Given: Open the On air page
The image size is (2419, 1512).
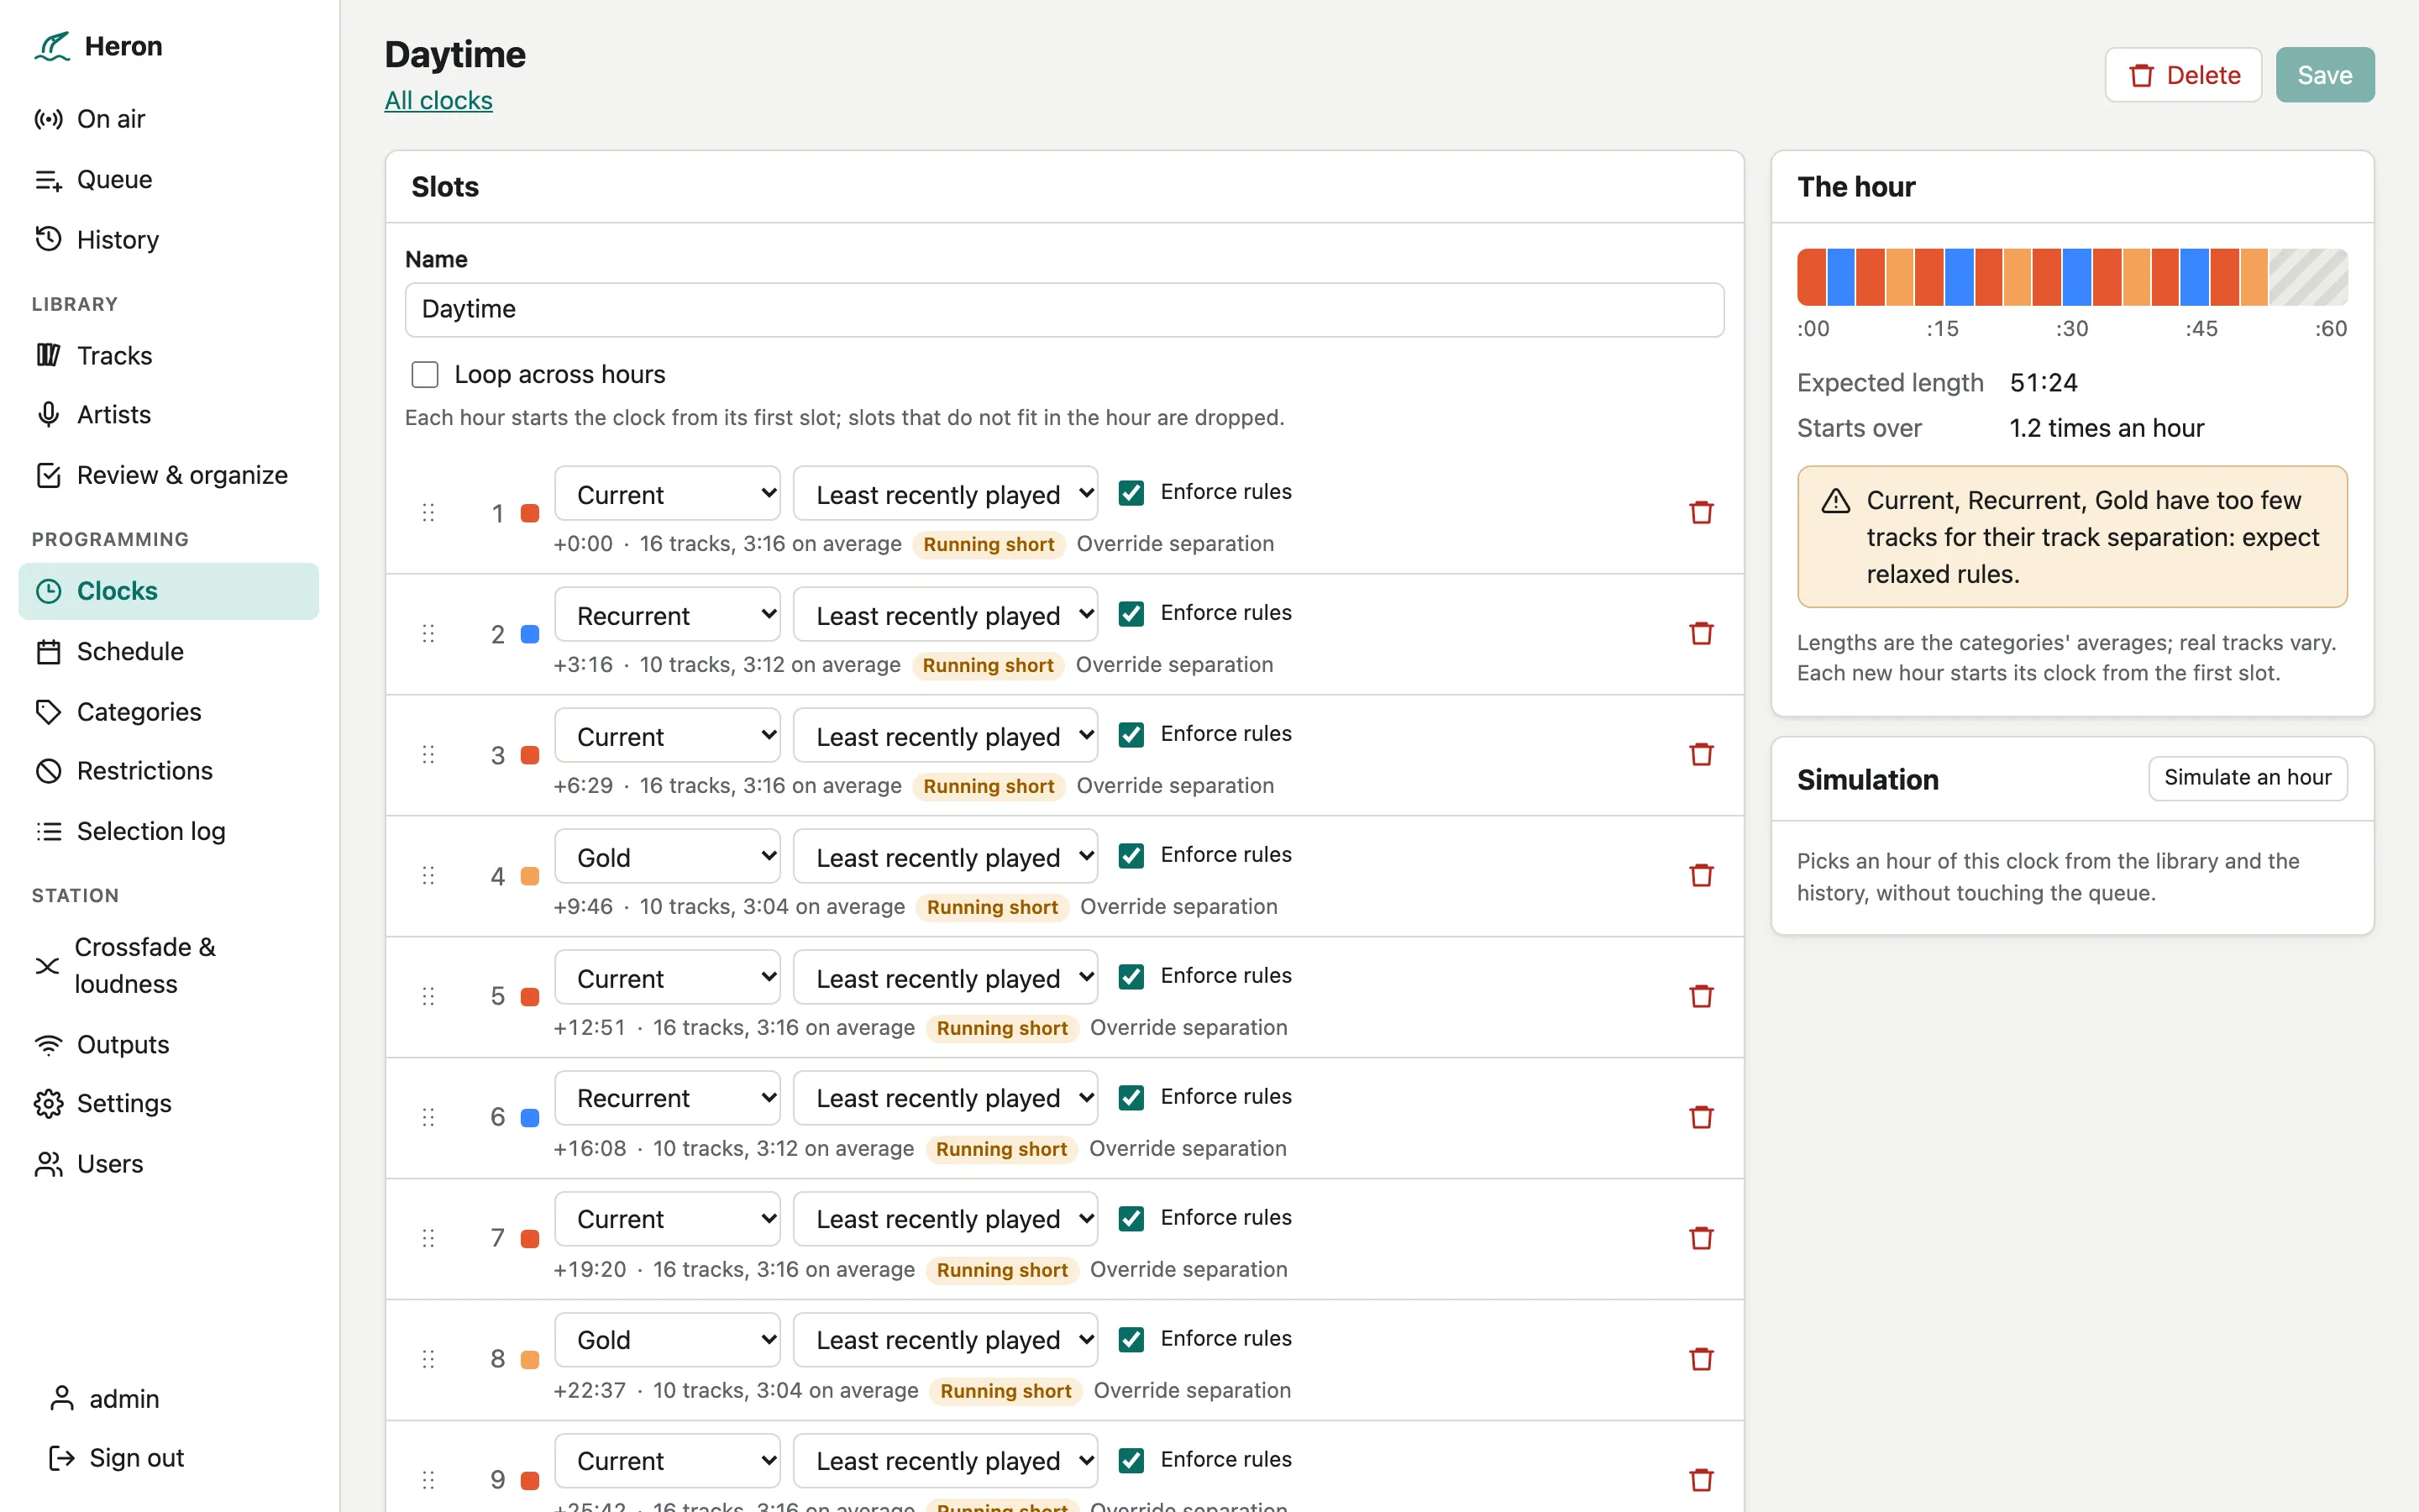Looking at the screenshot, I should (x=168, y=119).
